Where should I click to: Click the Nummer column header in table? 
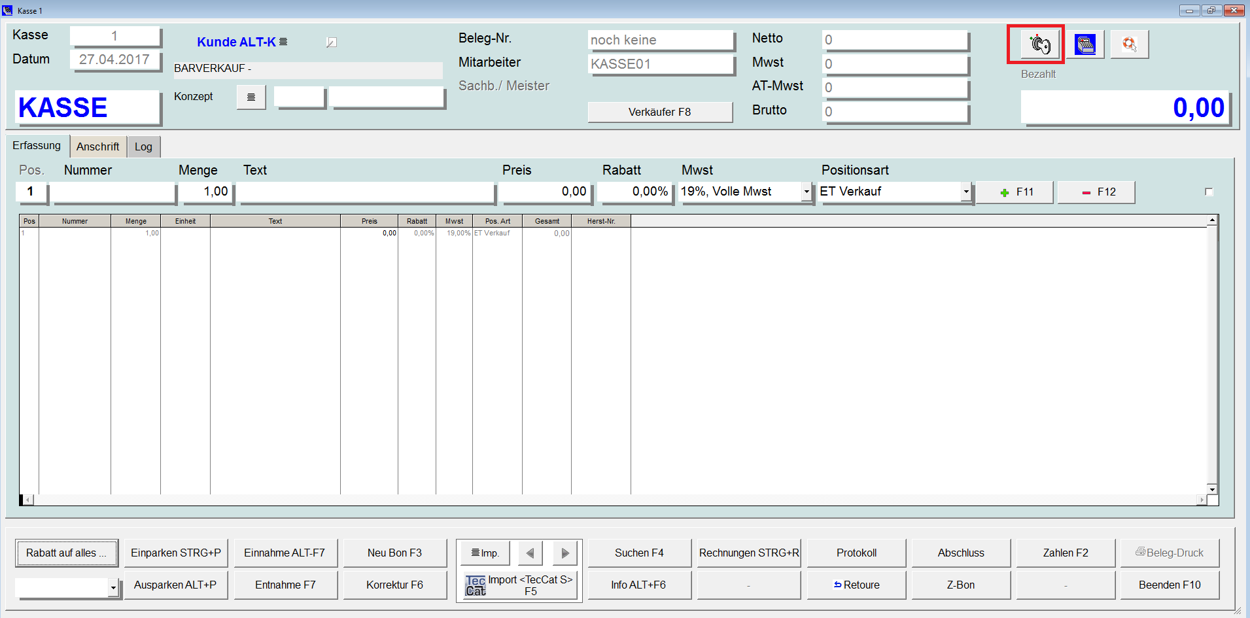pyautogui.click(x=75, y=221)
